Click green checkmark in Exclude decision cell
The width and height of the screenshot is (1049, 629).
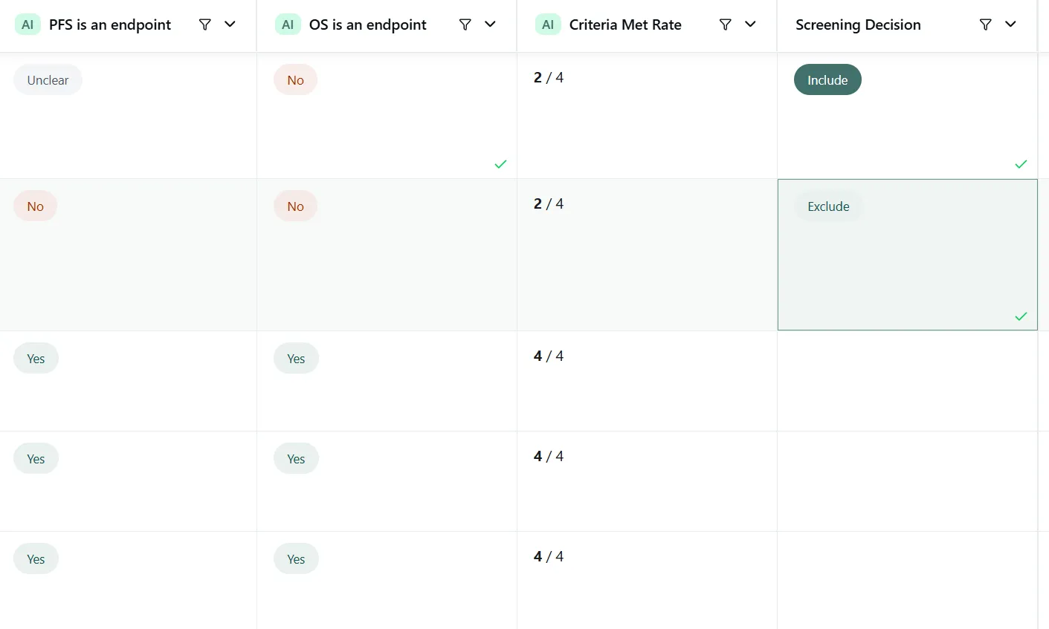[x=1021, y=316]
